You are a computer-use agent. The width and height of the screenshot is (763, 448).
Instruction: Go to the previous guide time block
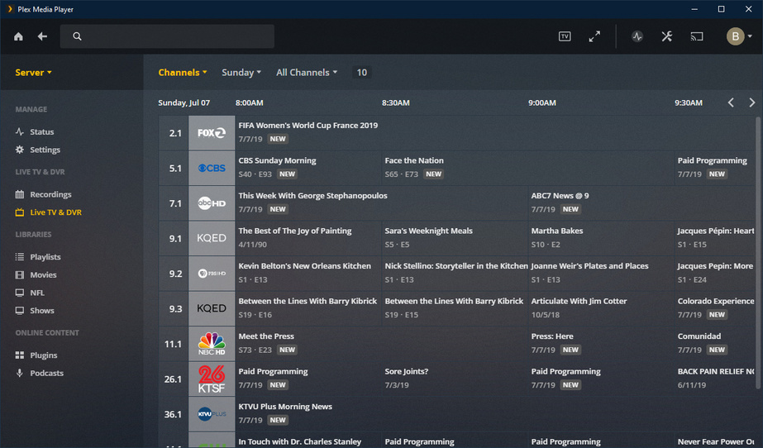731,102
